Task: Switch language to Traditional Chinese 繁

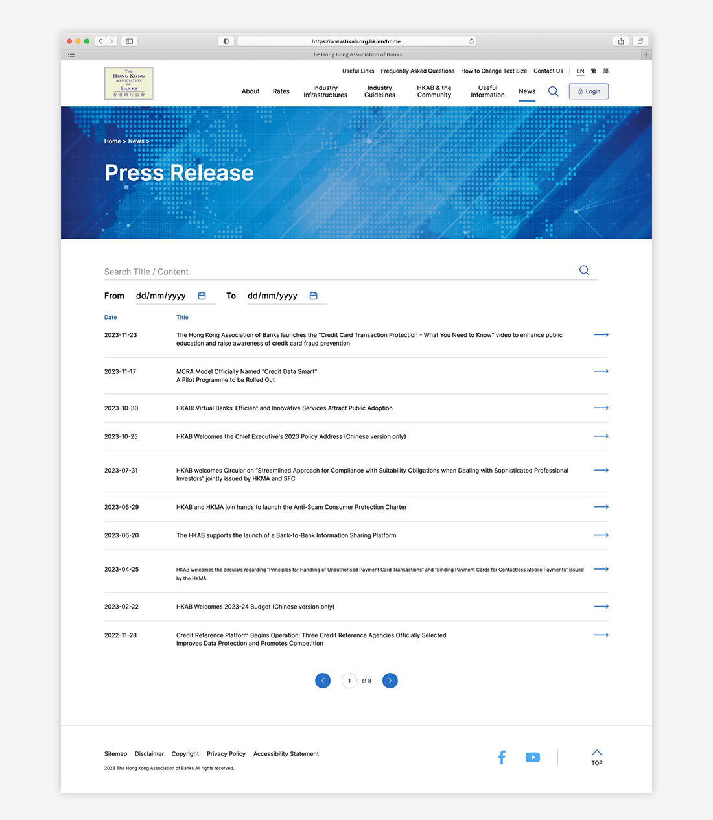Action: pyautogui.click(x=593, y=71)
